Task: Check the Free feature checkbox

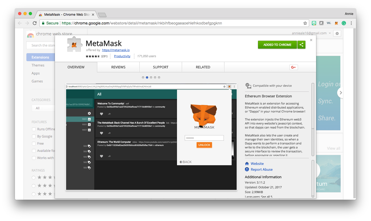Action: tap(34, 143)
